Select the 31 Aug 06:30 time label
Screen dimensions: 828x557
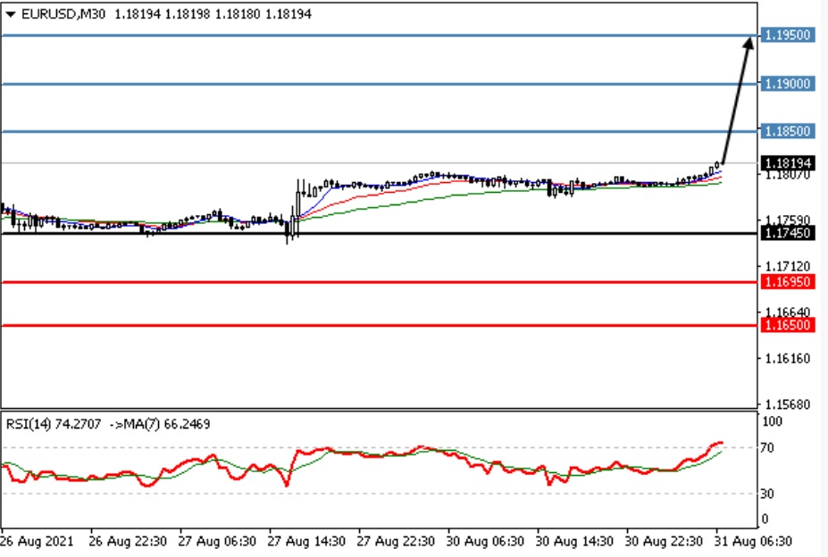coord(754,542)
